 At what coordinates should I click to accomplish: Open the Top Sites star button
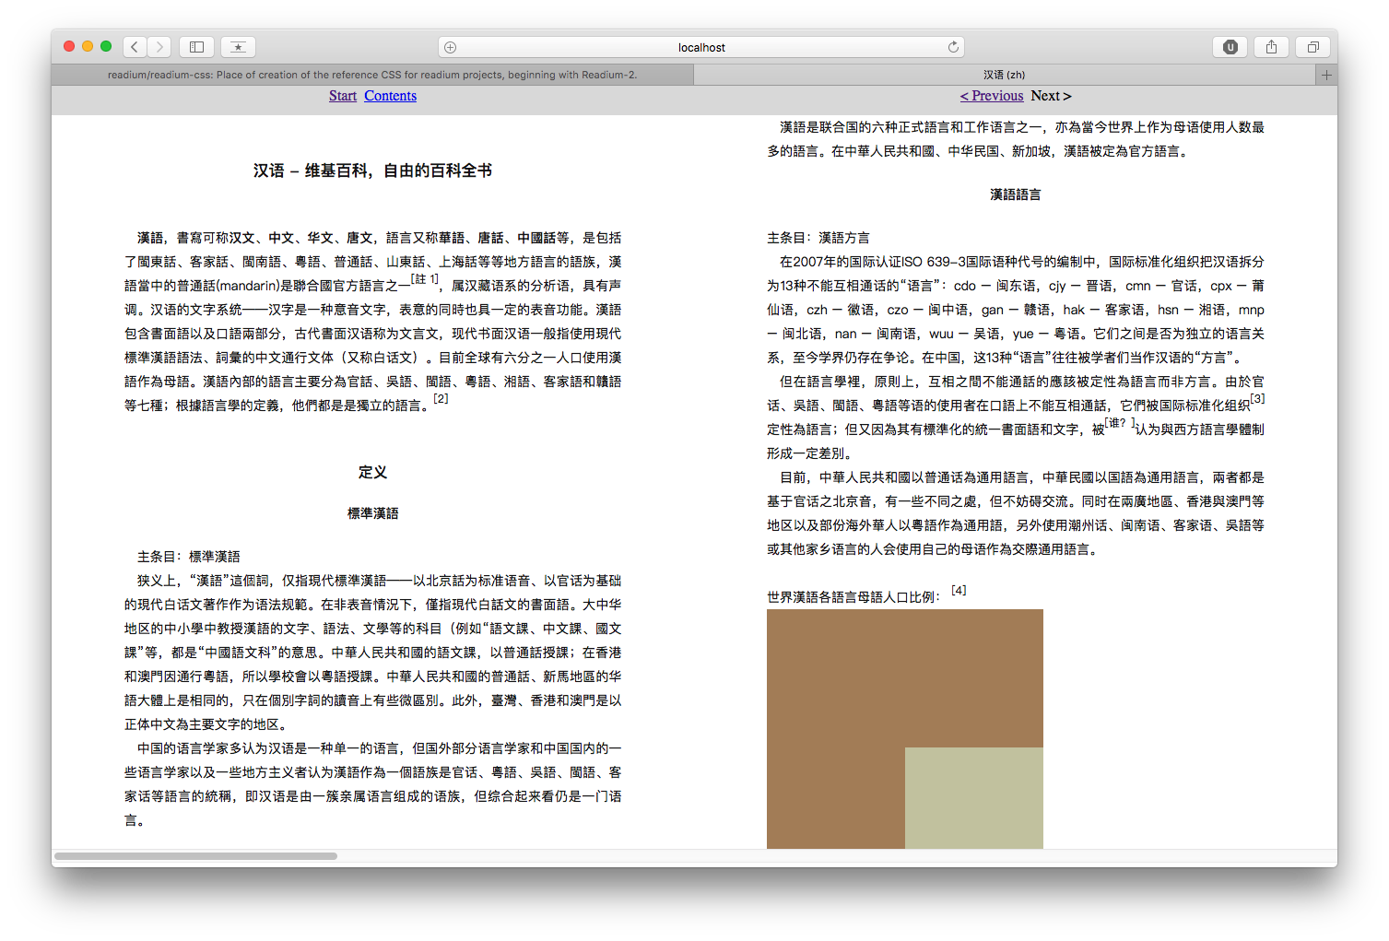238,47
